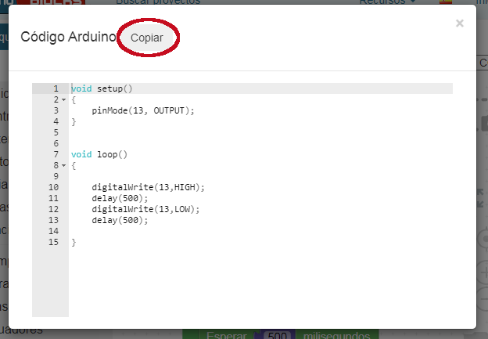
Task: Click the closing brace on line 4
Action: pyautogui.click(x=74, y=121)
